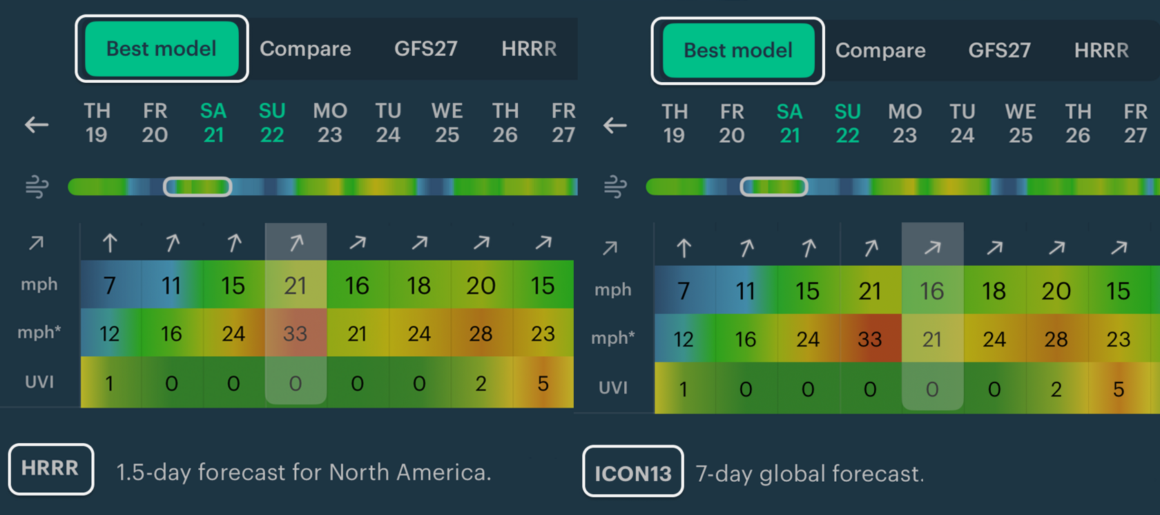Image resolution: width=1160 pixels, height=515 pixels.
Task: Select WE 25 in left panel
Action: 447,123
